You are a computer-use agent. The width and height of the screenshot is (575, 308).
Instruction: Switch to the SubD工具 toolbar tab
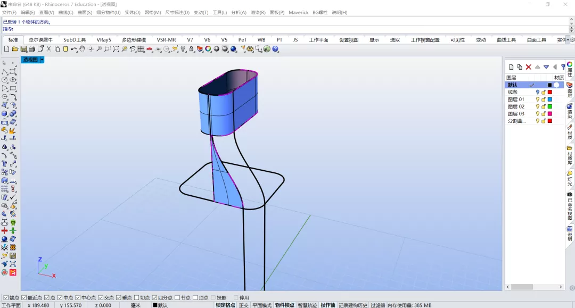point(75,39)
